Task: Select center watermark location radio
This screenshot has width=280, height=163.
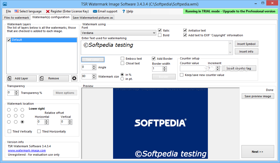Action: click(16, 116)
